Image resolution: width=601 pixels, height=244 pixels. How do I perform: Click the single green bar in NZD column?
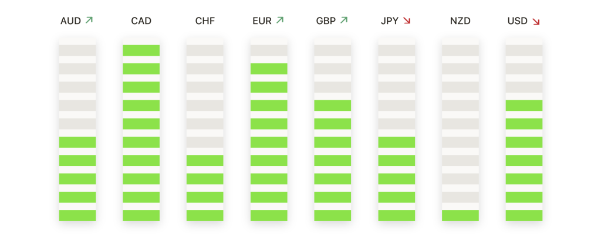point(460,216)
